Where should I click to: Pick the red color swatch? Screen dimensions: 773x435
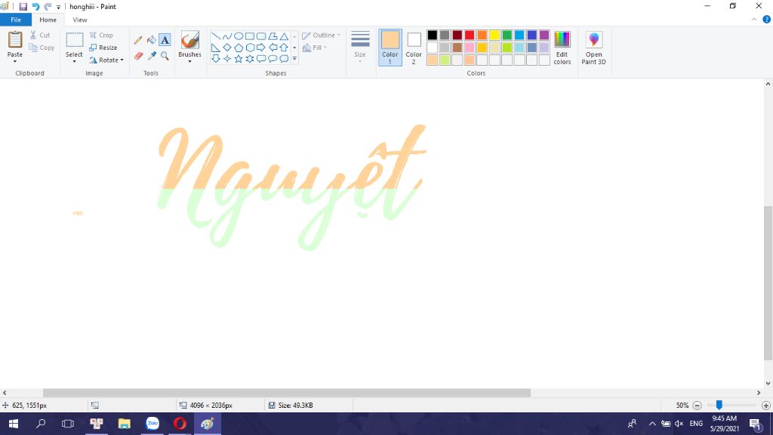[x=470, y=35]
